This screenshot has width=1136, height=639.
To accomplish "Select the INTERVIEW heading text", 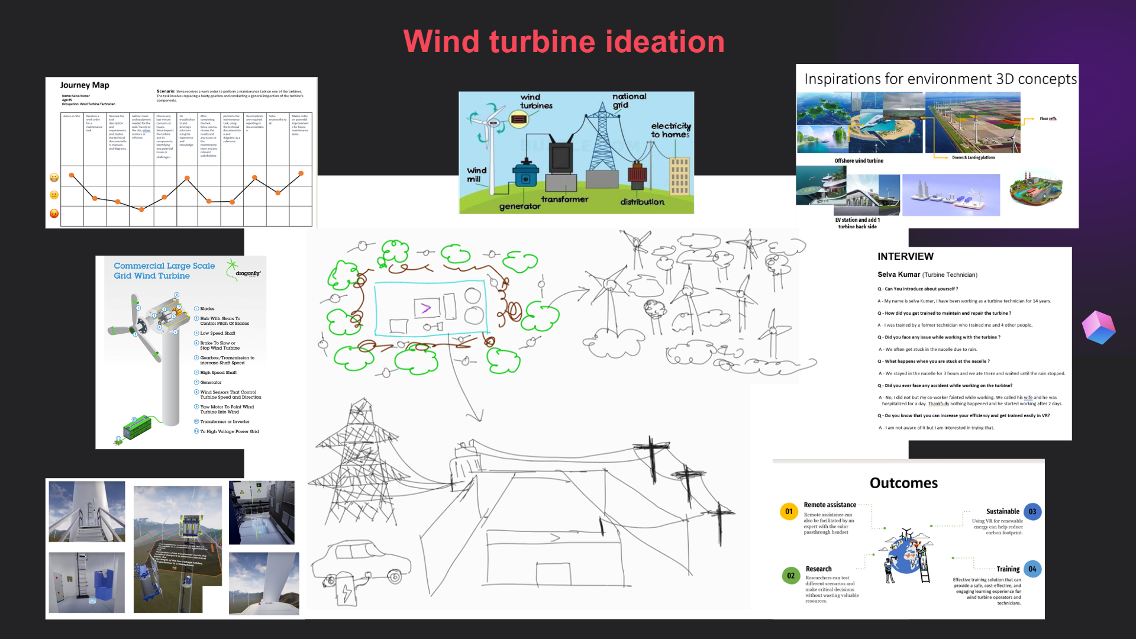I will (905, 256).
